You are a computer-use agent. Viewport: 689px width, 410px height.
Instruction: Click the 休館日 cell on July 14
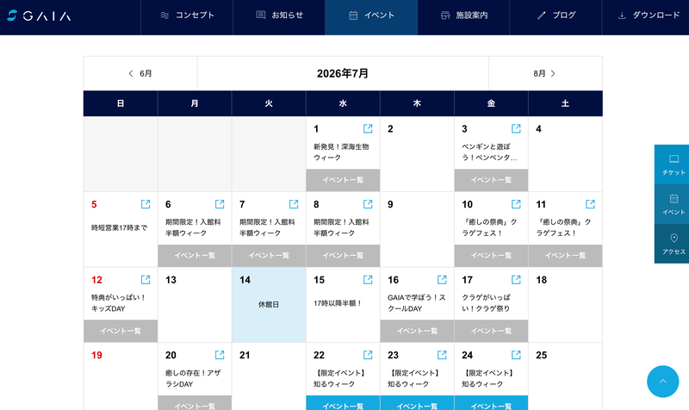[x=269, y=305]
